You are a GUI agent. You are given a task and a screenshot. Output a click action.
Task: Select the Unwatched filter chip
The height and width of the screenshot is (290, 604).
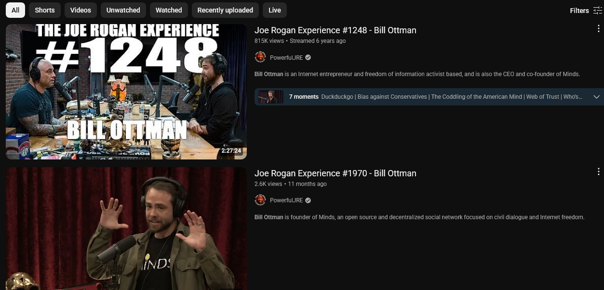tap(123, 10)
